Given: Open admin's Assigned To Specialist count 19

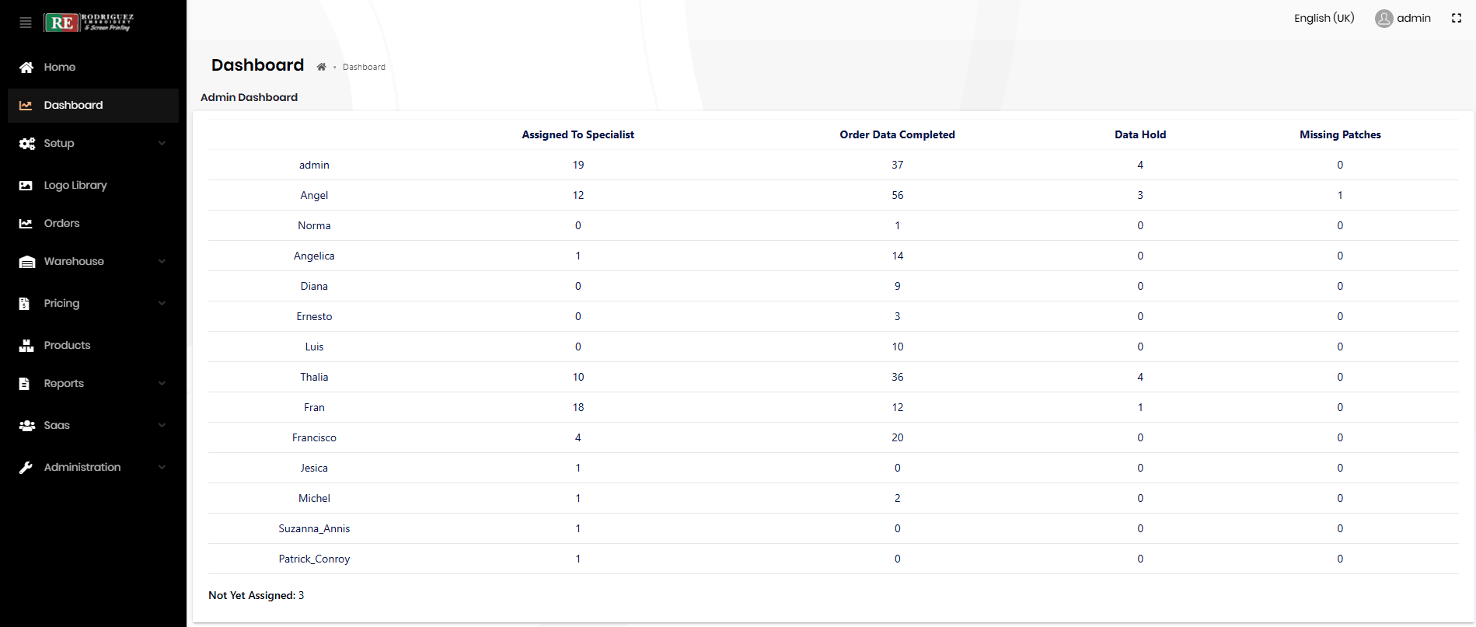Looking at the screenshot, I should point(578,165).
